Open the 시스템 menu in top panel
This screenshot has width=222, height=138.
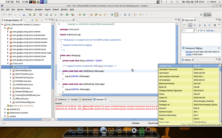tap(25, 2)
